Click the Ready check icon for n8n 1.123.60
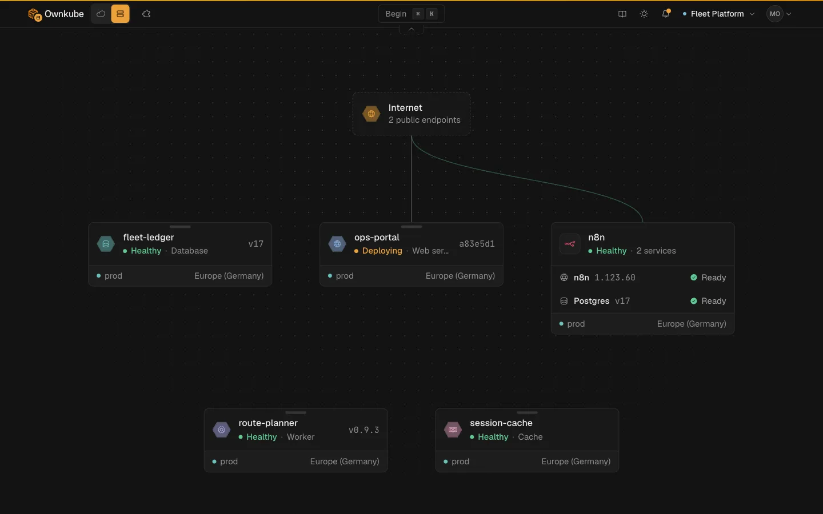Screen dimensions: 823x514 point(694,278)
